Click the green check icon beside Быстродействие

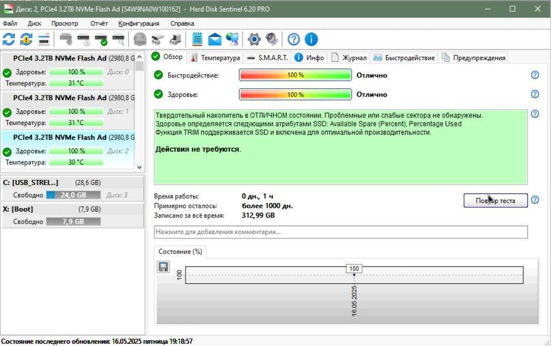[x=159, y=75]
